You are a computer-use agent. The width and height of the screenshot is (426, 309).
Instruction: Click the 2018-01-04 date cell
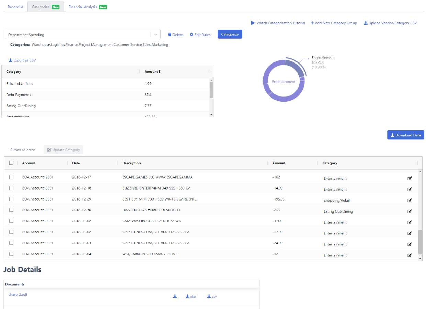(82, 254)
